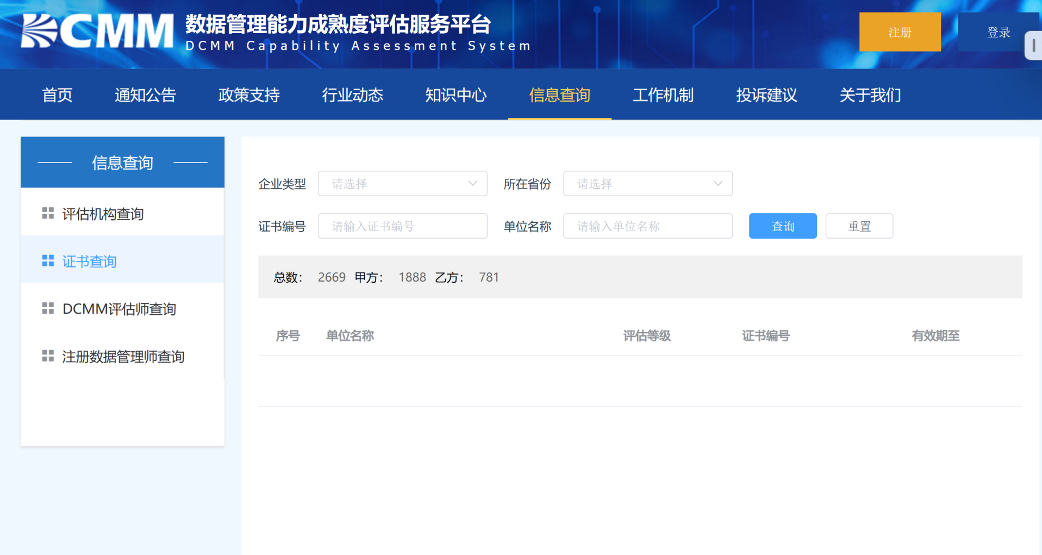Click grid icon beside DCMM评估师查询
This screenshot has width=1042, height=555.
[48, 308]
